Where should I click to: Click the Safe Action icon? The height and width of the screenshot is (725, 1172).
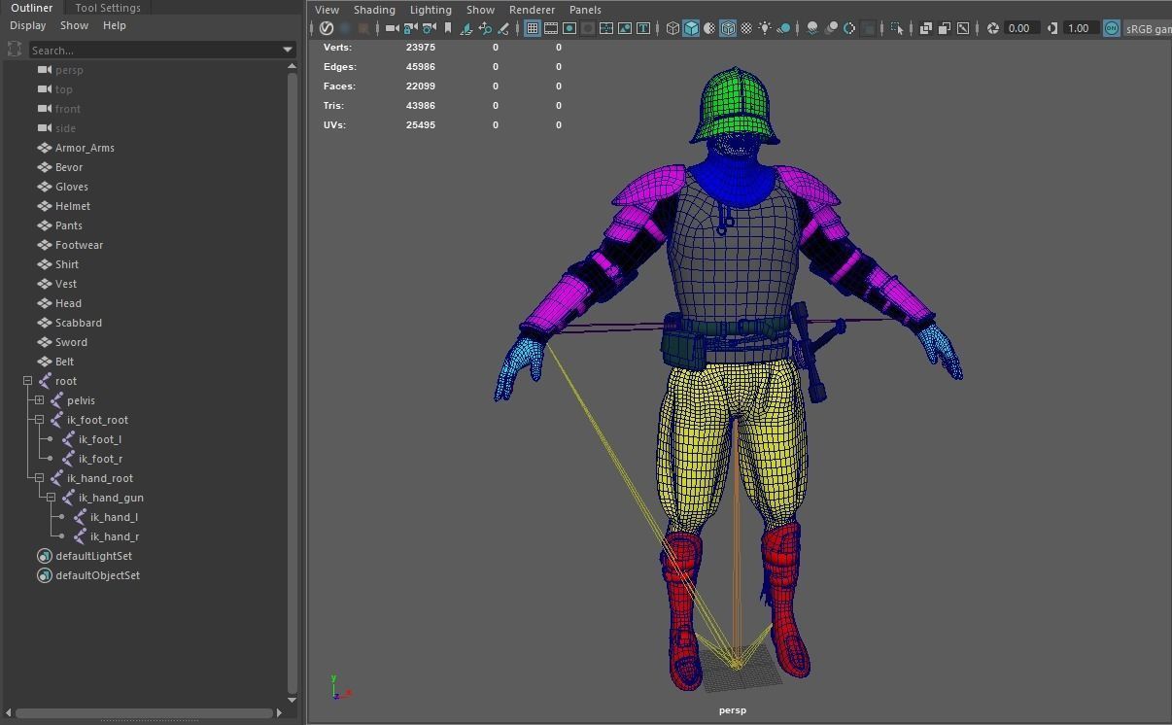coord(625,28)
